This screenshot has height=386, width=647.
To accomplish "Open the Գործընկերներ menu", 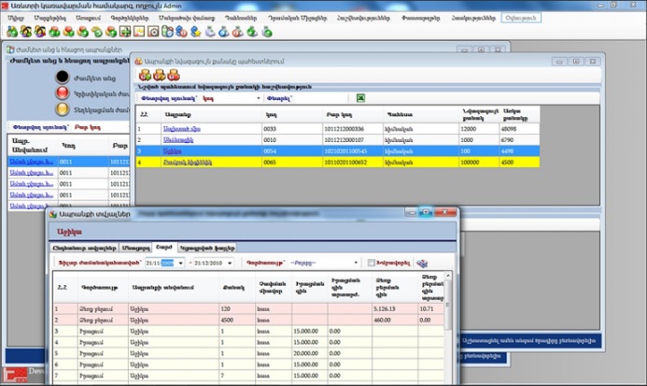I will point(130,18).
